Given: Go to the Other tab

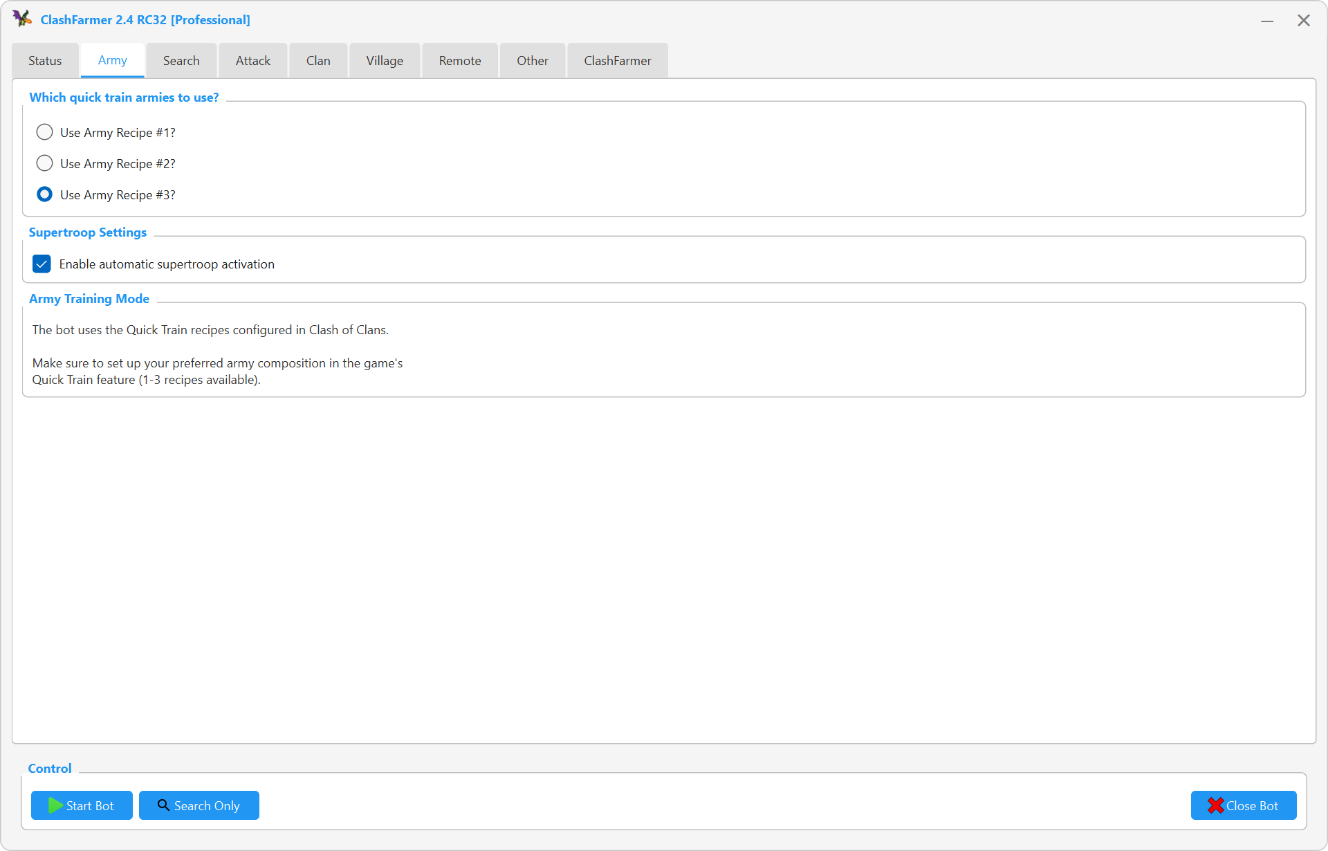Looking at the screenshot, I should click(533, 61).
